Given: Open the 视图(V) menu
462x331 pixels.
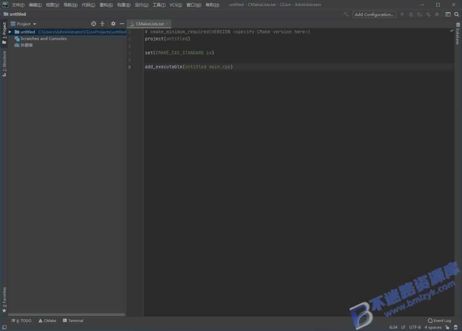Looking at the screenshot, I should 53,5.
